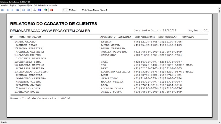Open Suporte e Ajuda menu
The image size is (221, 124).
tap(25, 5)
